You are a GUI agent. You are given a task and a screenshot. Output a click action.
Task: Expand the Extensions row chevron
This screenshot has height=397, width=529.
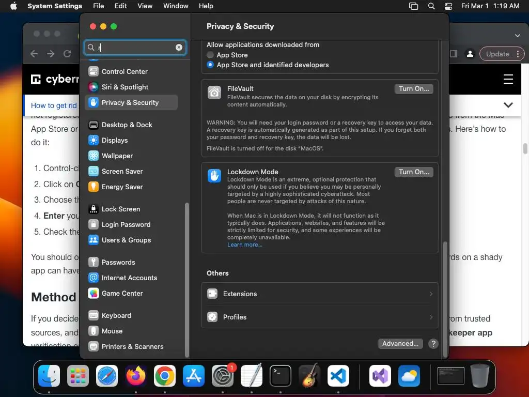431,294
